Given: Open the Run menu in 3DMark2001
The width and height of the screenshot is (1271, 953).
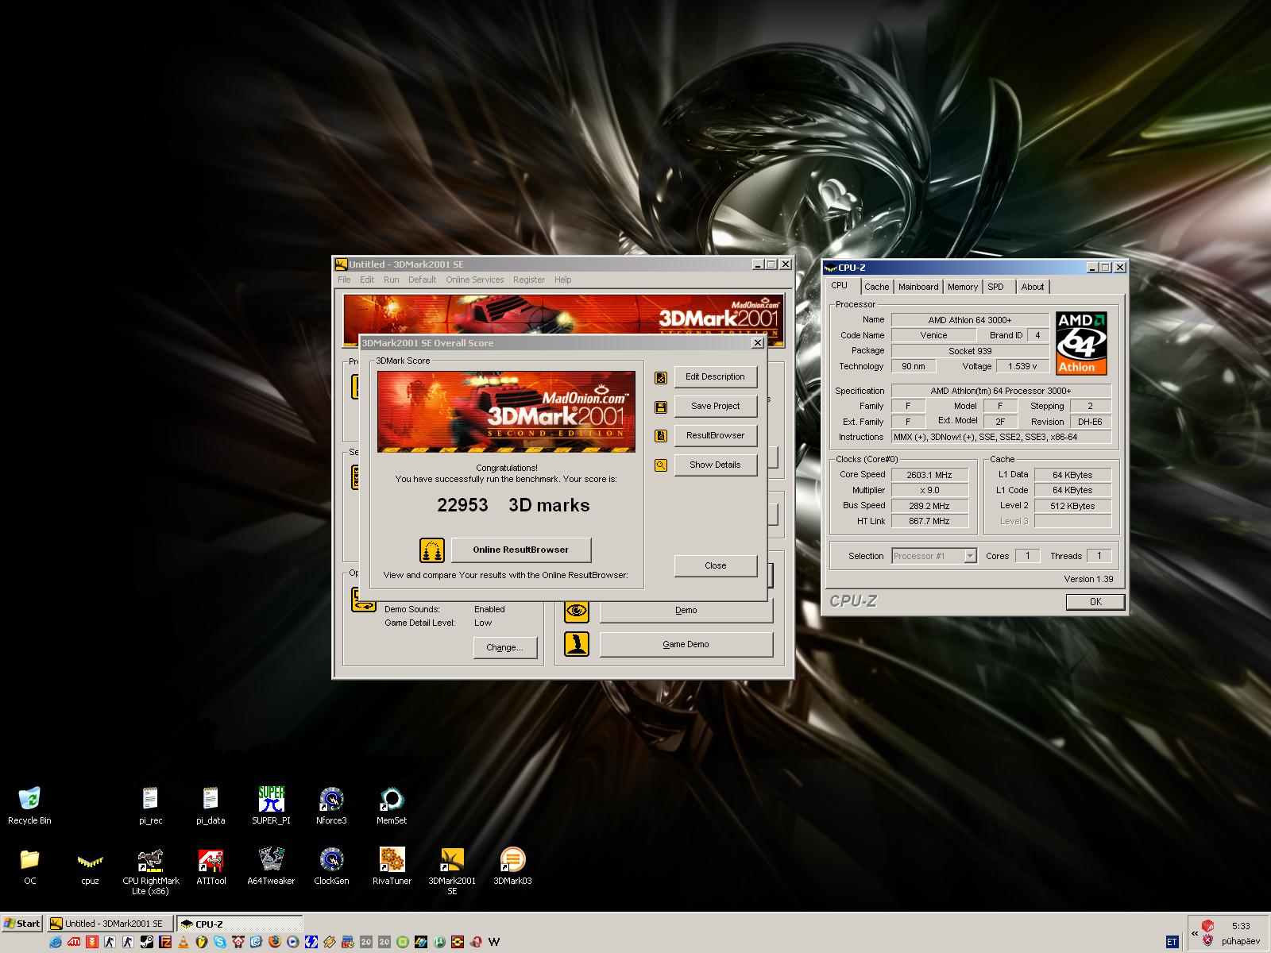Looking at the screenshot, I should tap(391, 280).
